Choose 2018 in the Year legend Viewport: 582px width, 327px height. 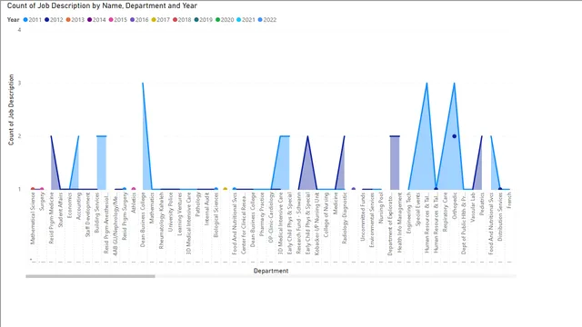[182, 20]
